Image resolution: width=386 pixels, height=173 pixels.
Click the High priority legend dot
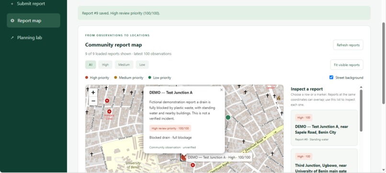[87, 77]
